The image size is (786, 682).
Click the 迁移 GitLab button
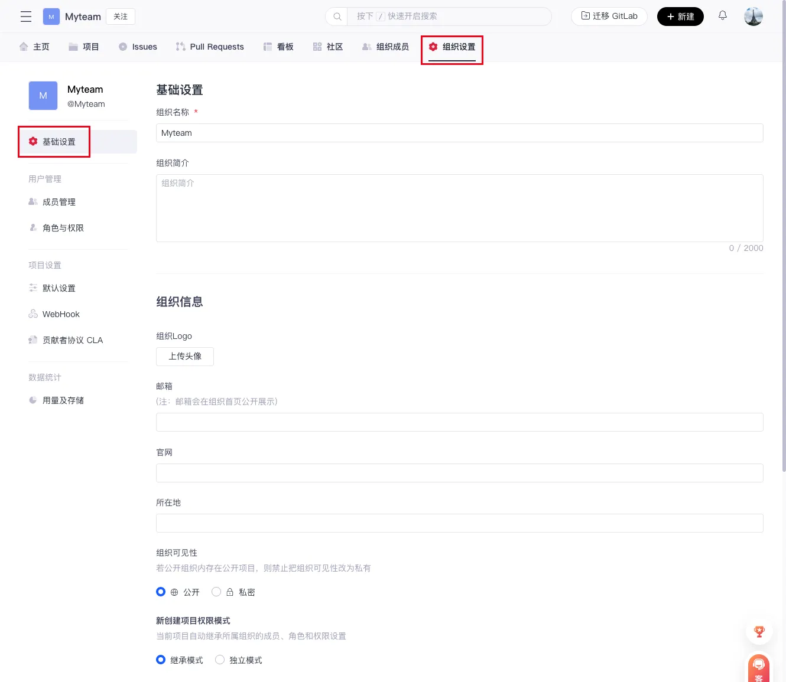(609, 17)
